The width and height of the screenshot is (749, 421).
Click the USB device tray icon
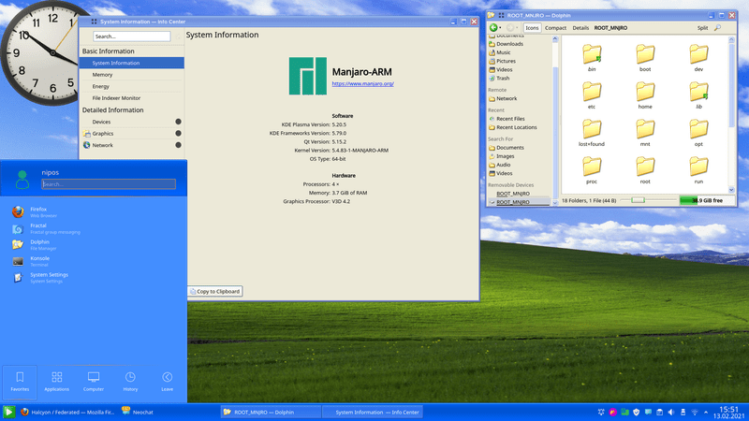[683, 412]
